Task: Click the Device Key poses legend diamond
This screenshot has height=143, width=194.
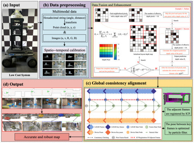Action: click(108, 132)
